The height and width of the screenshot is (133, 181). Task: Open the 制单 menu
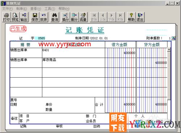[21, 9]
